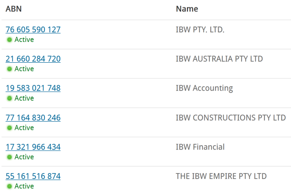The height and width of the screenshot is (193, 291).
Task: Click the IBW Accounting name entry
Action: (204, 88)
